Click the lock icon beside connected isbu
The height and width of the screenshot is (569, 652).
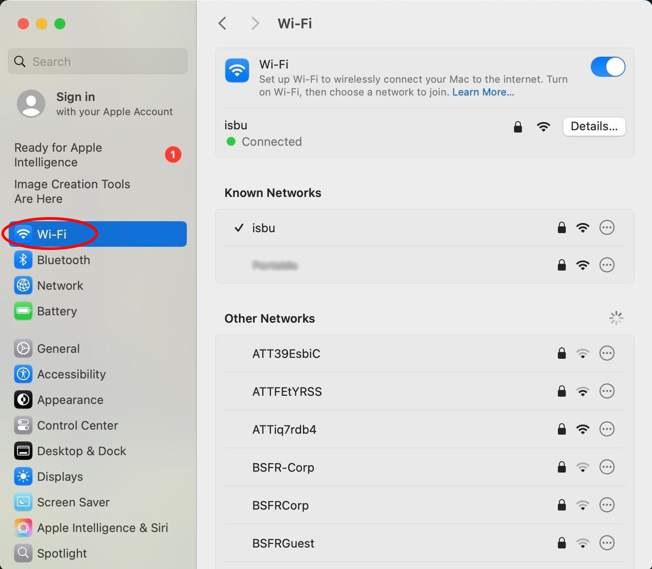coord(518,127)
